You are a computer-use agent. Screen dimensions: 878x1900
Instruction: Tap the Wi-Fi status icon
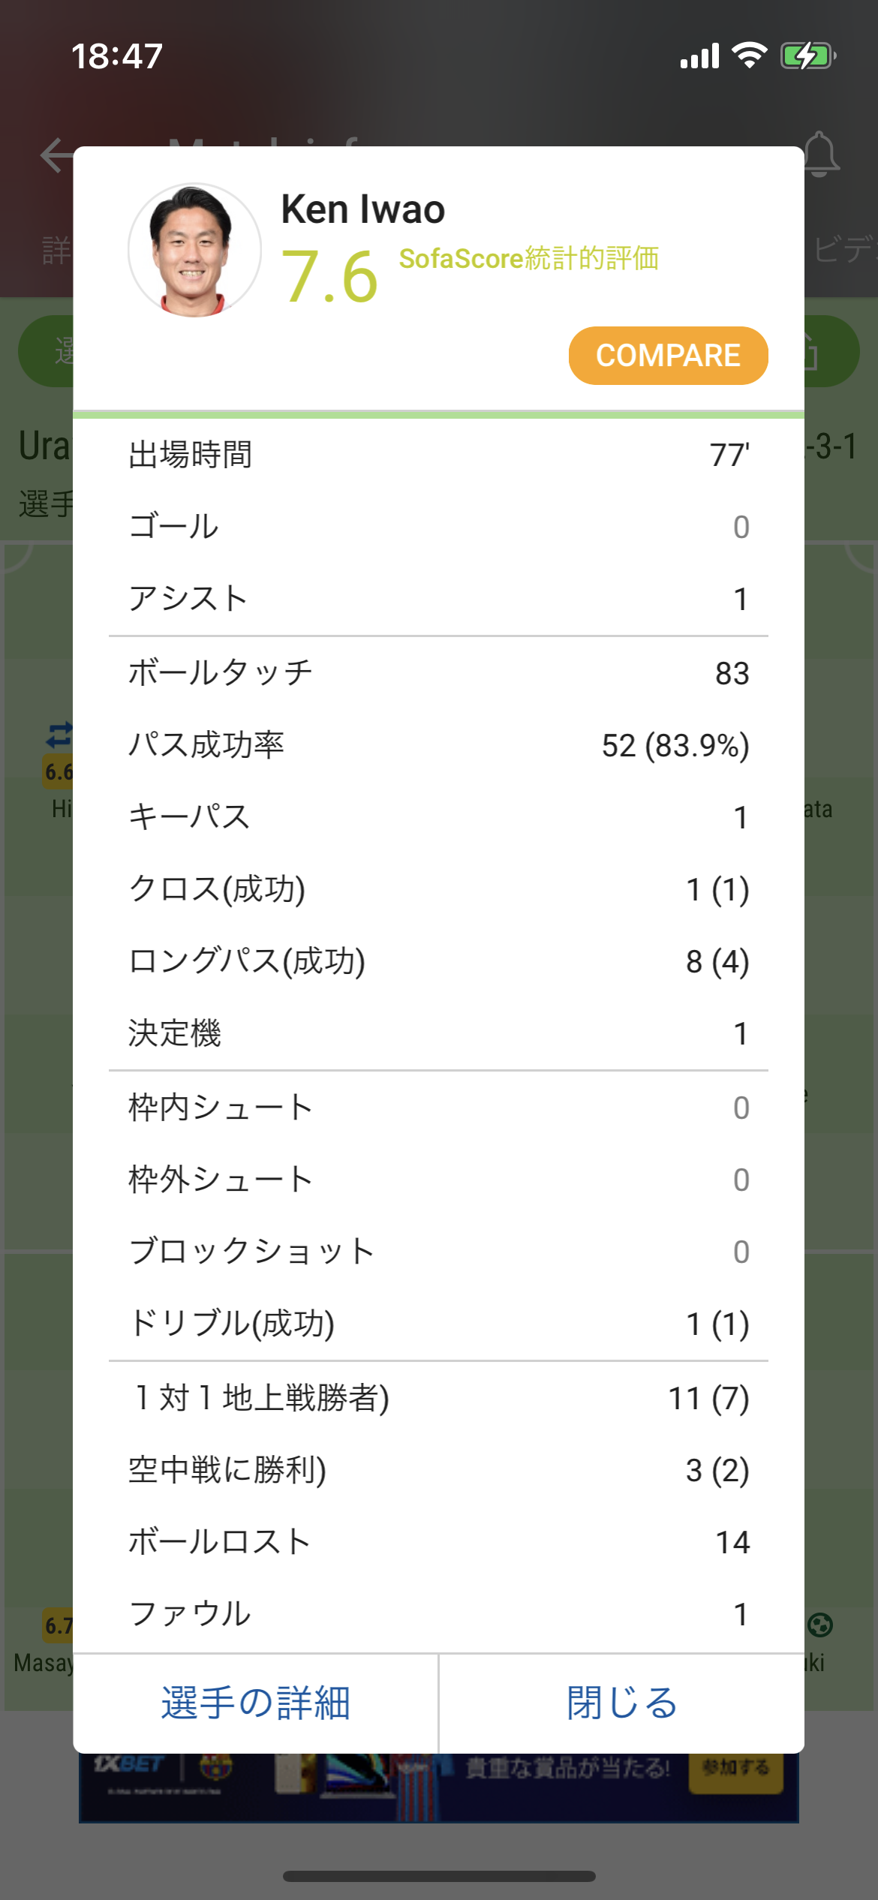tap(749, 56)
